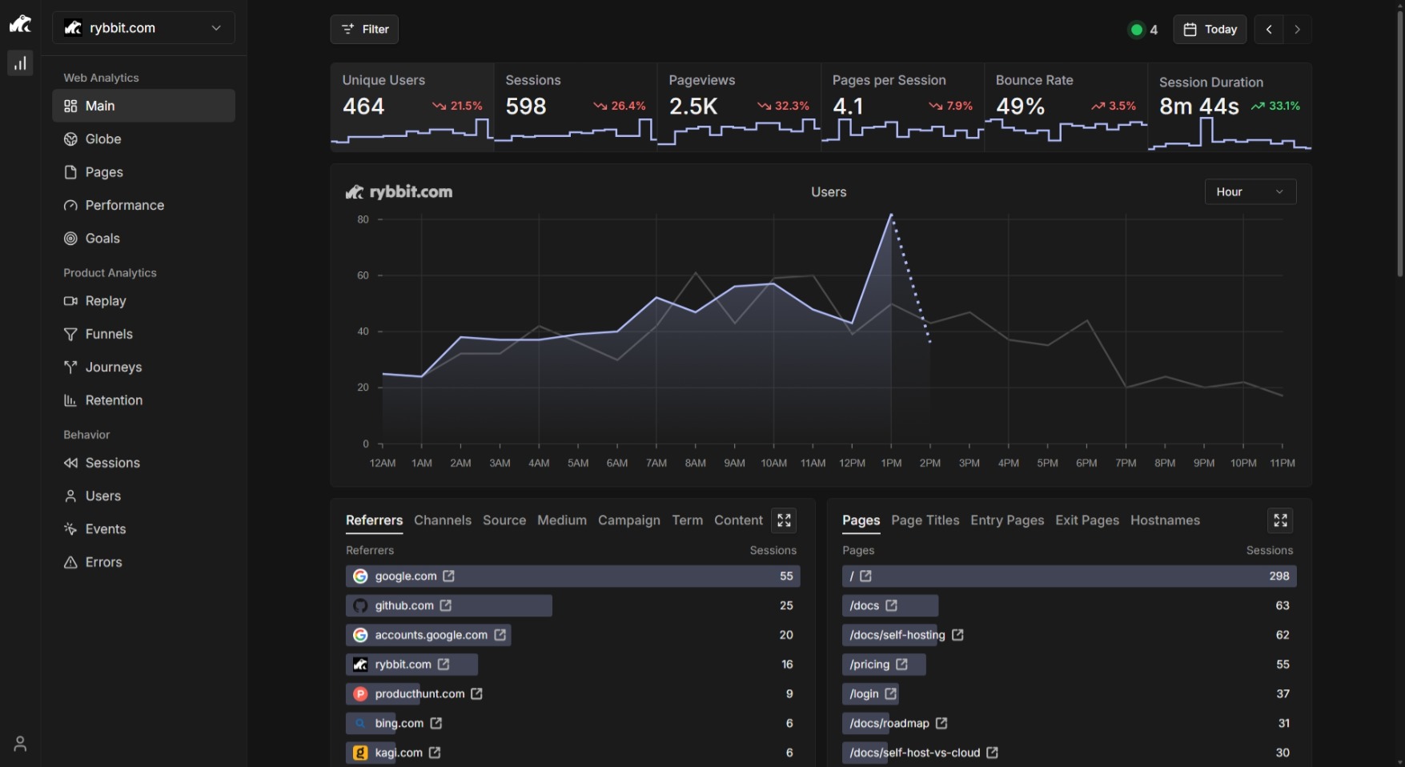Viewport: 1405px width, 767px height.
Task: Expand the Referrers panel with fullscreen icon
Action: point(784,520)
